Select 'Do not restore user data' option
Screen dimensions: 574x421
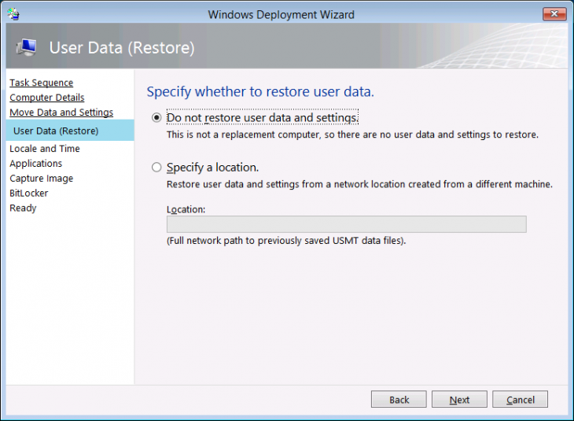156,118
